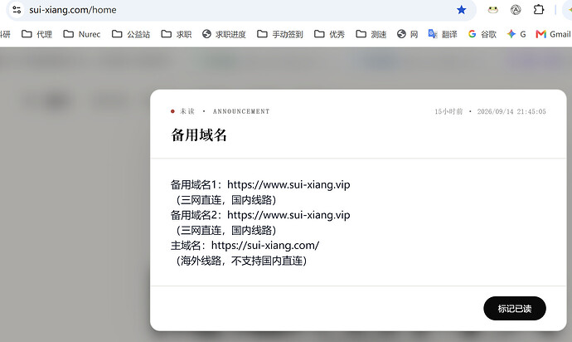This screenshot has height=342, width=572.
Task: Open the extensions puzzle piece icon
Action: pyautogui.click(x=539, y=10)
